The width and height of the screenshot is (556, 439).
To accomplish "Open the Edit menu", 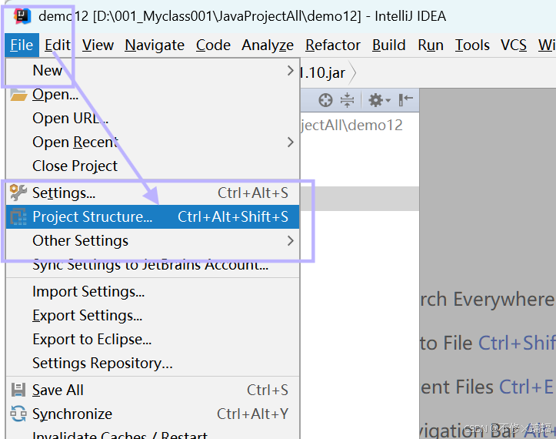I will (58, 45).
